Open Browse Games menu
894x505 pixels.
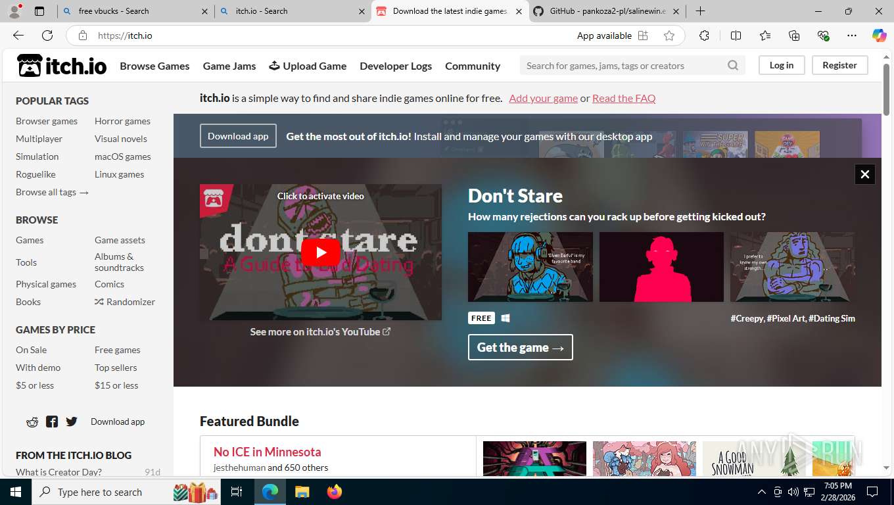[x=154, y=66]
